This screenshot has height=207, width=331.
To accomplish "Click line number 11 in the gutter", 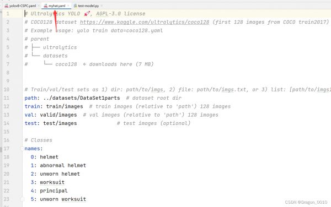I will tap(7, 98).
